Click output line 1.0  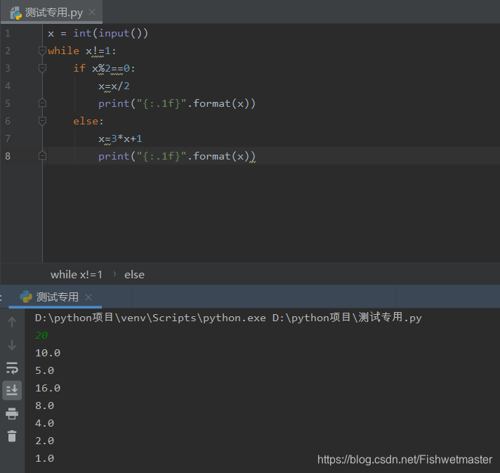[45, 458]
